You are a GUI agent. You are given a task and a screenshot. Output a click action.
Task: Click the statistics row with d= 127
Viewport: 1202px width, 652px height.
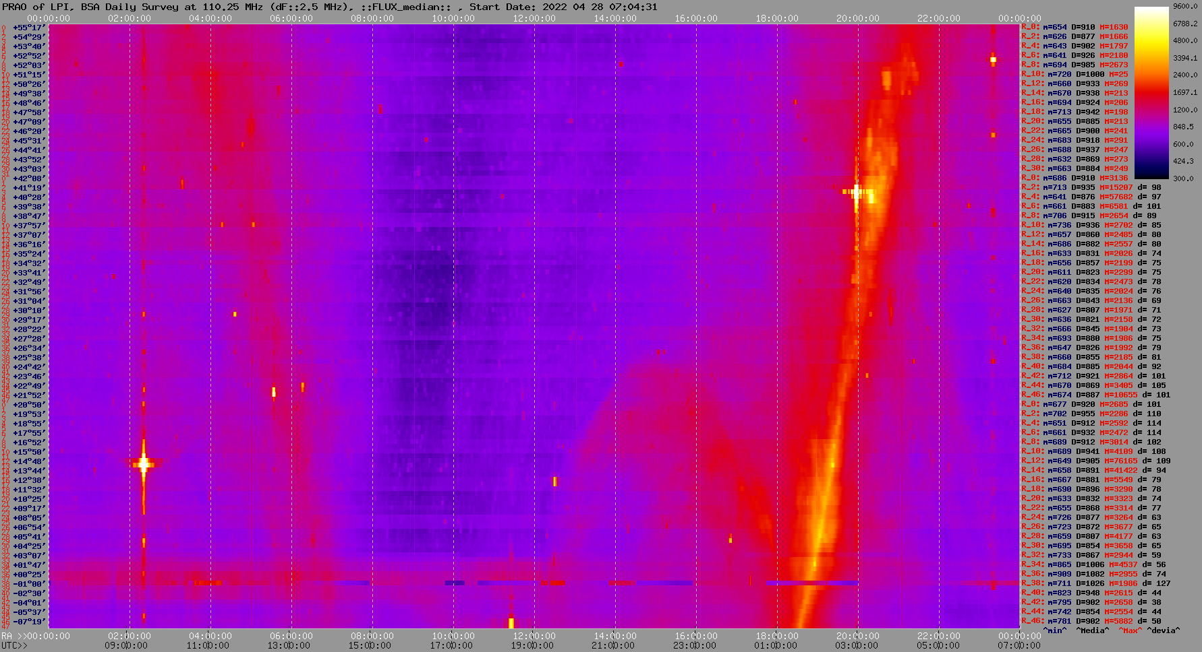(x=1096, y=584)
